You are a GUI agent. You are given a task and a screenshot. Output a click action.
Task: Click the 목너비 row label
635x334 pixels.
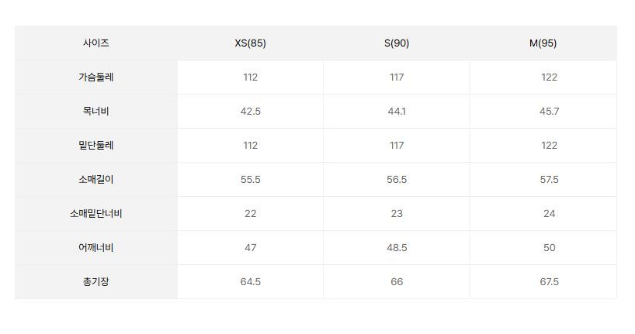tap(96, 112)
